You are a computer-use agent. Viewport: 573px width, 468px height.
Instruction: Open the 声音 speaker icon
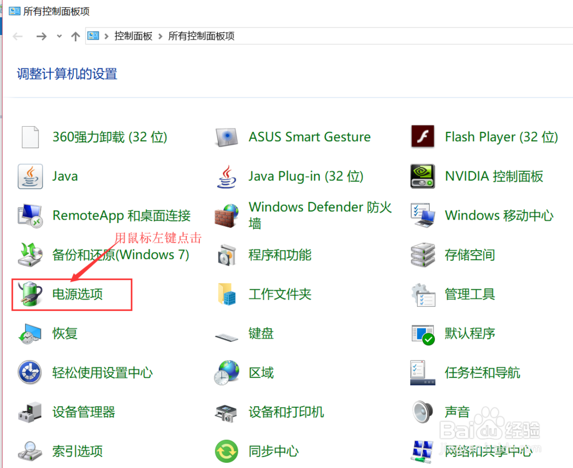[x=422, y=412]
